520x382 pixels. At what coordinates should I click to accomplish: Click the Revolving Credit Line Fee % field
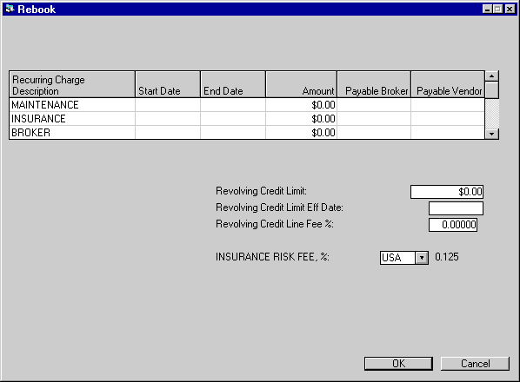click(453, 225)
